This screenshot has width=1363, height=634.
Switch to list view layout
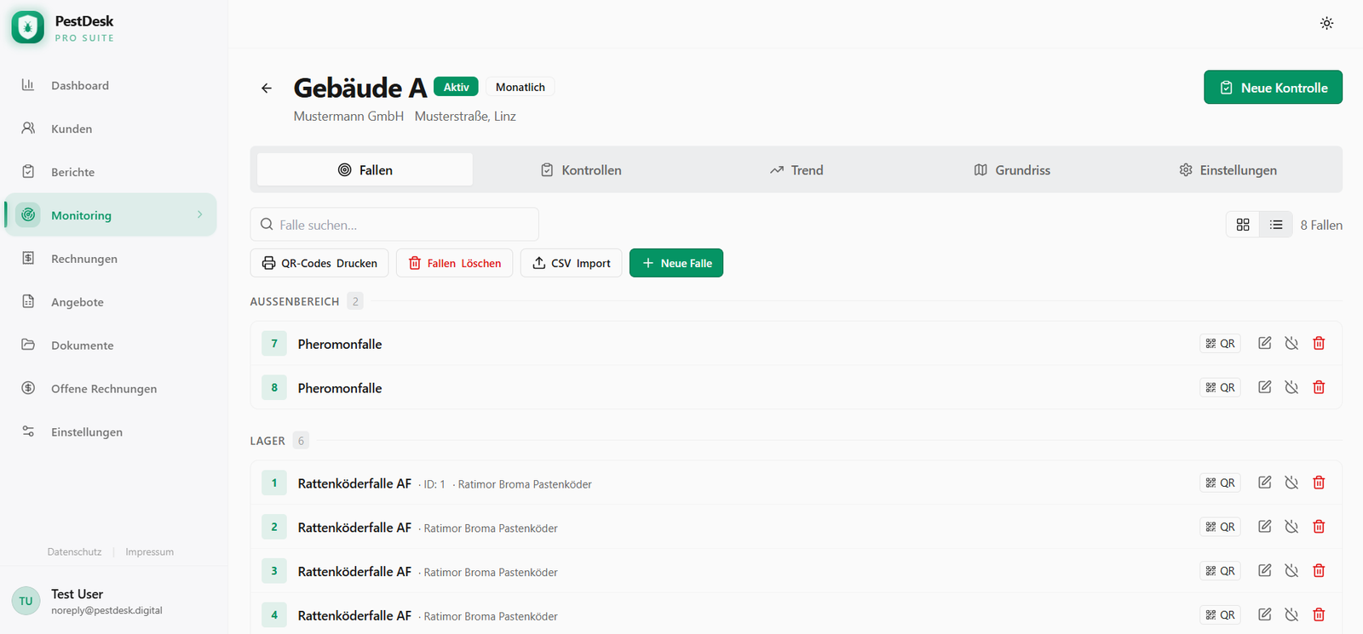[x=1275, y=225]
